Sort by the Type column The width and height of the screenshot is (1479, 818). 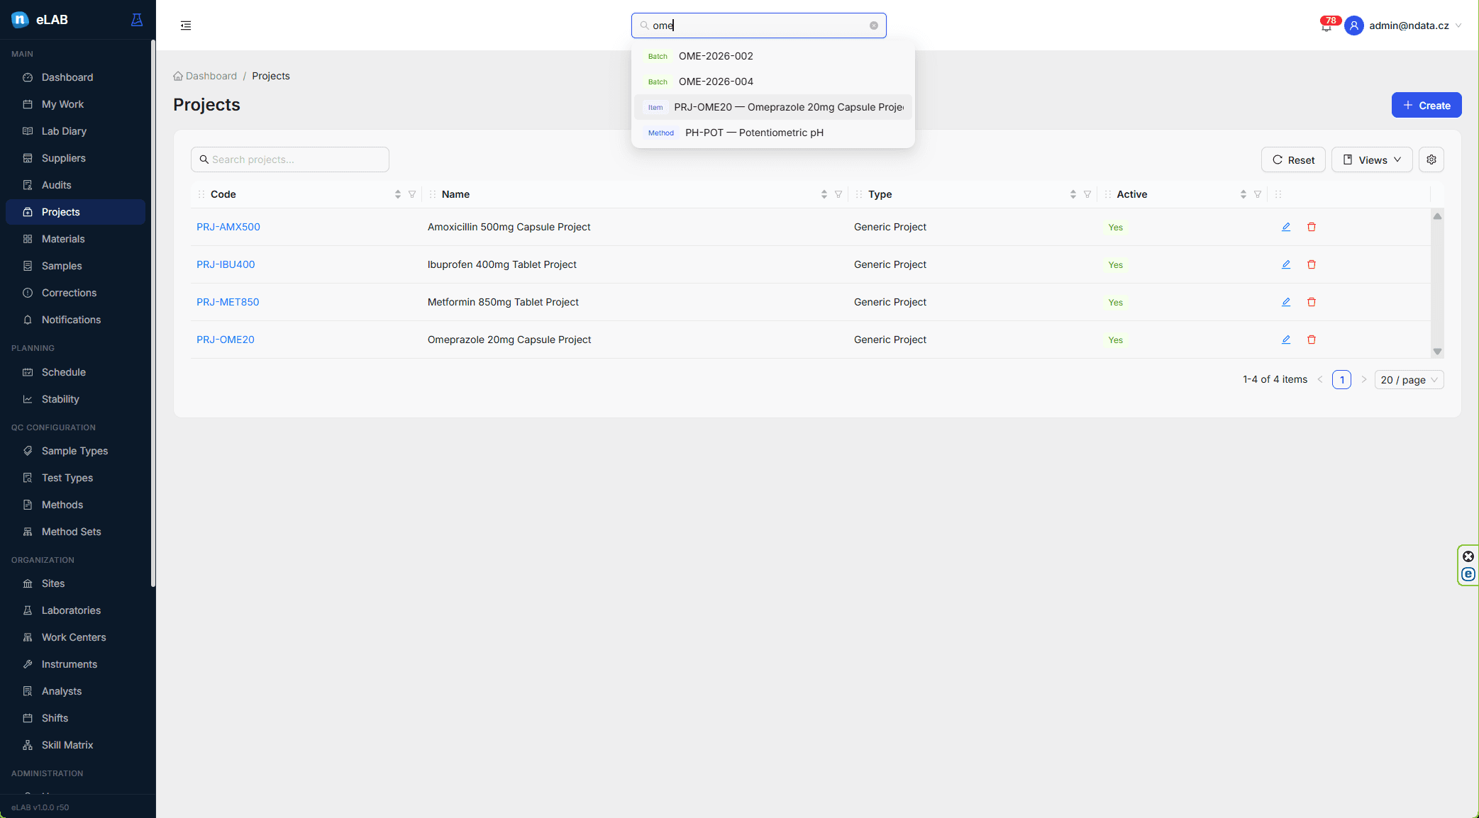click(1073, 194)
